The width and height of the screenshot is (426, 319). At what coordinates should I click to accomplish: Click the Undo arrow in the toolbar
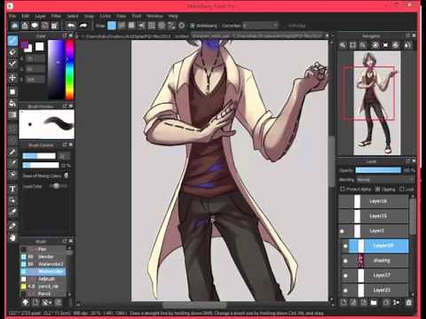pyautogui.click(x=71, y=26)
